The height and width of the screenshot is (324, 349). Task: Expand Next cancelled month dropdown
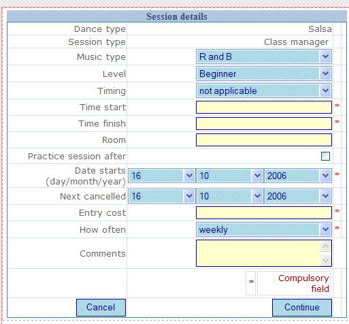click(x=230, y=196)
